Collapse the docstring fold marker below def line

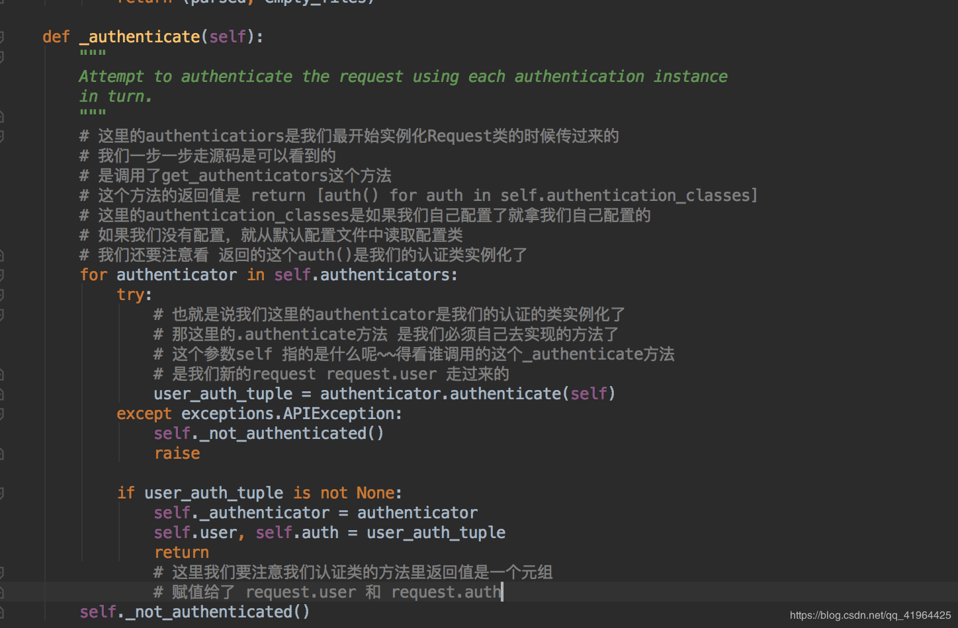coord(2,56)
